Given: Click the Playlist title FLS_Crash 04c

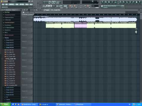Looking at the screenshot, I should point(52,10).
